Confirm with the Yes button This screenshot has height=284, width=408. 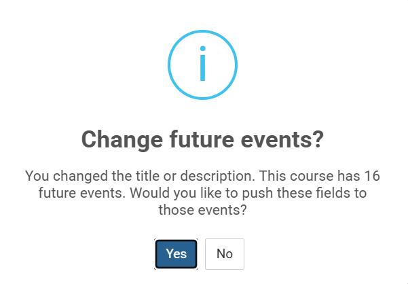coord(176,254)
